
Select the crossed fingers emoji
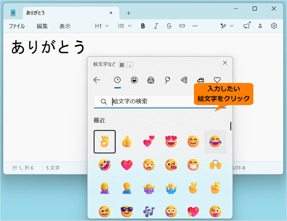tap(215, 188)
